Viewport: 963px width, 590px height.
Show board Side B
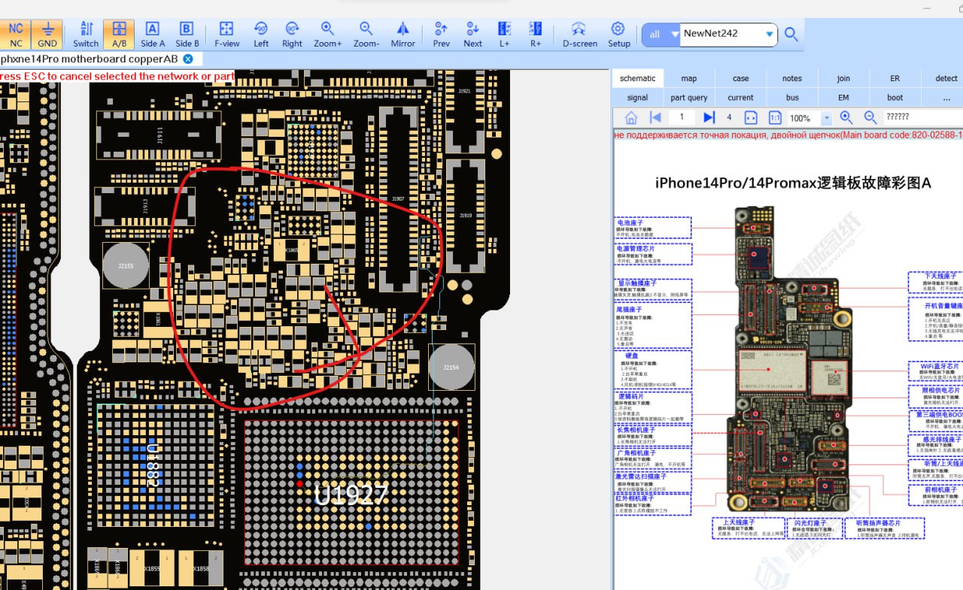pyautogui.click(x=187, y=35)
